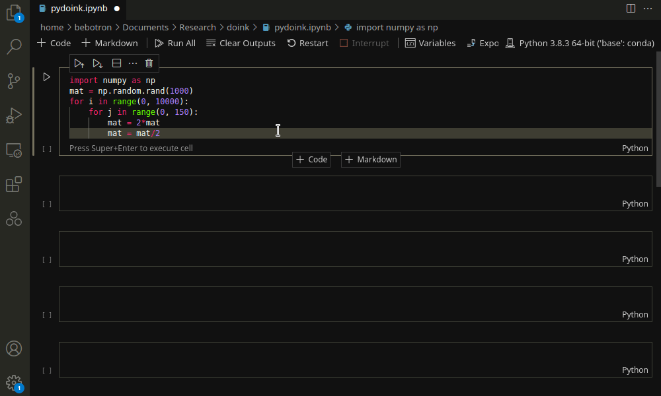661x396 pixels.
Task: Open the Explorer view in activity bar
Action: (15, 13)
